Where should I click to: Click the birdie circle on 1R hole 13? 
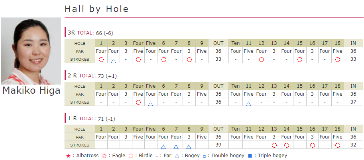(x=274, y=145)
